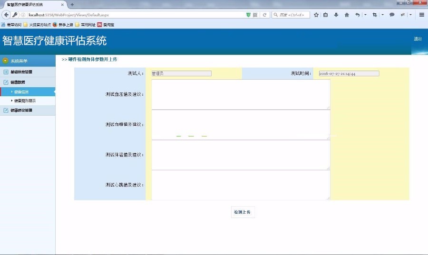Screen dimensions: 428x255
Task: Open 健康建议管理 sidebar menu
Action: [x=21, y=110]
